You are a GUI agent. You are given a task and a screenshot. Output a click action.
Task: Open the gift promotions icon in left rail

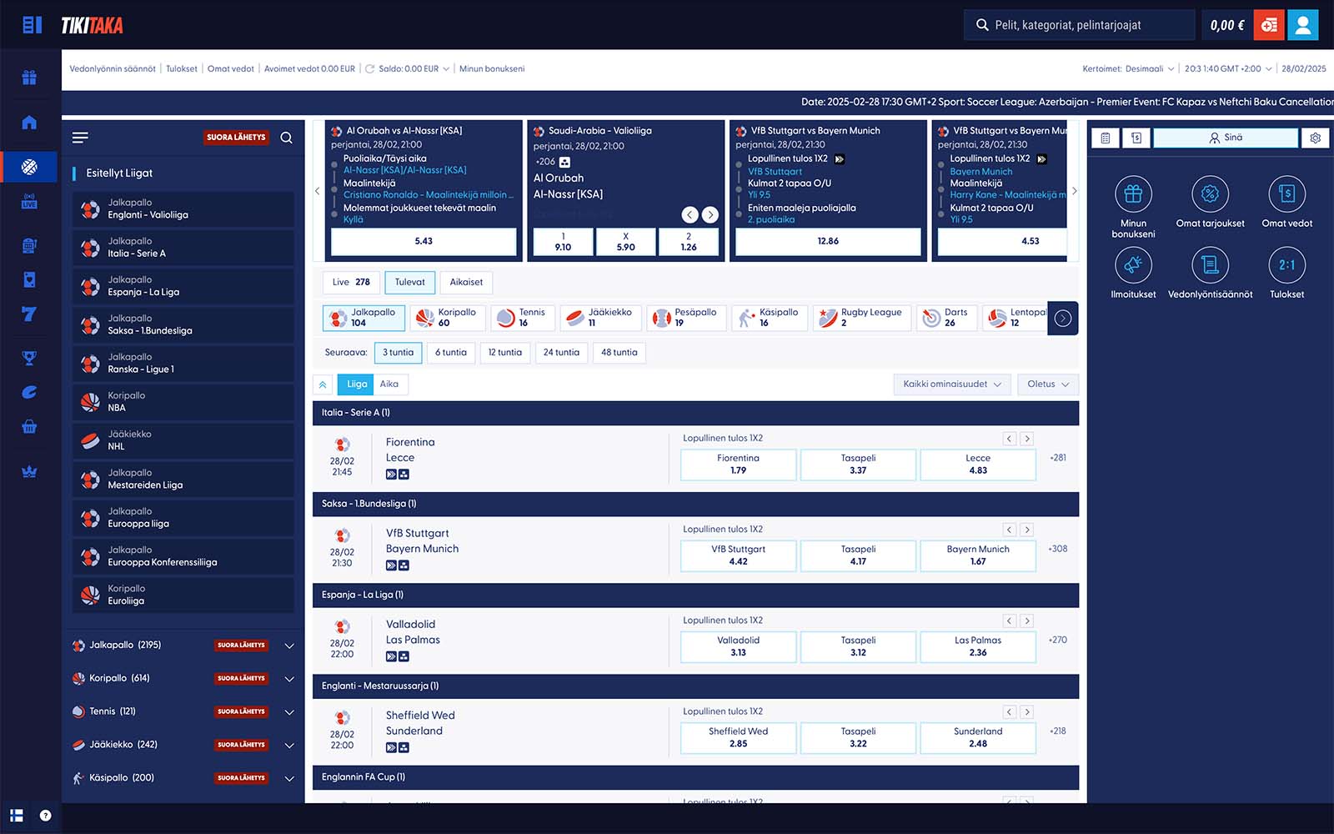pos(29,78)
